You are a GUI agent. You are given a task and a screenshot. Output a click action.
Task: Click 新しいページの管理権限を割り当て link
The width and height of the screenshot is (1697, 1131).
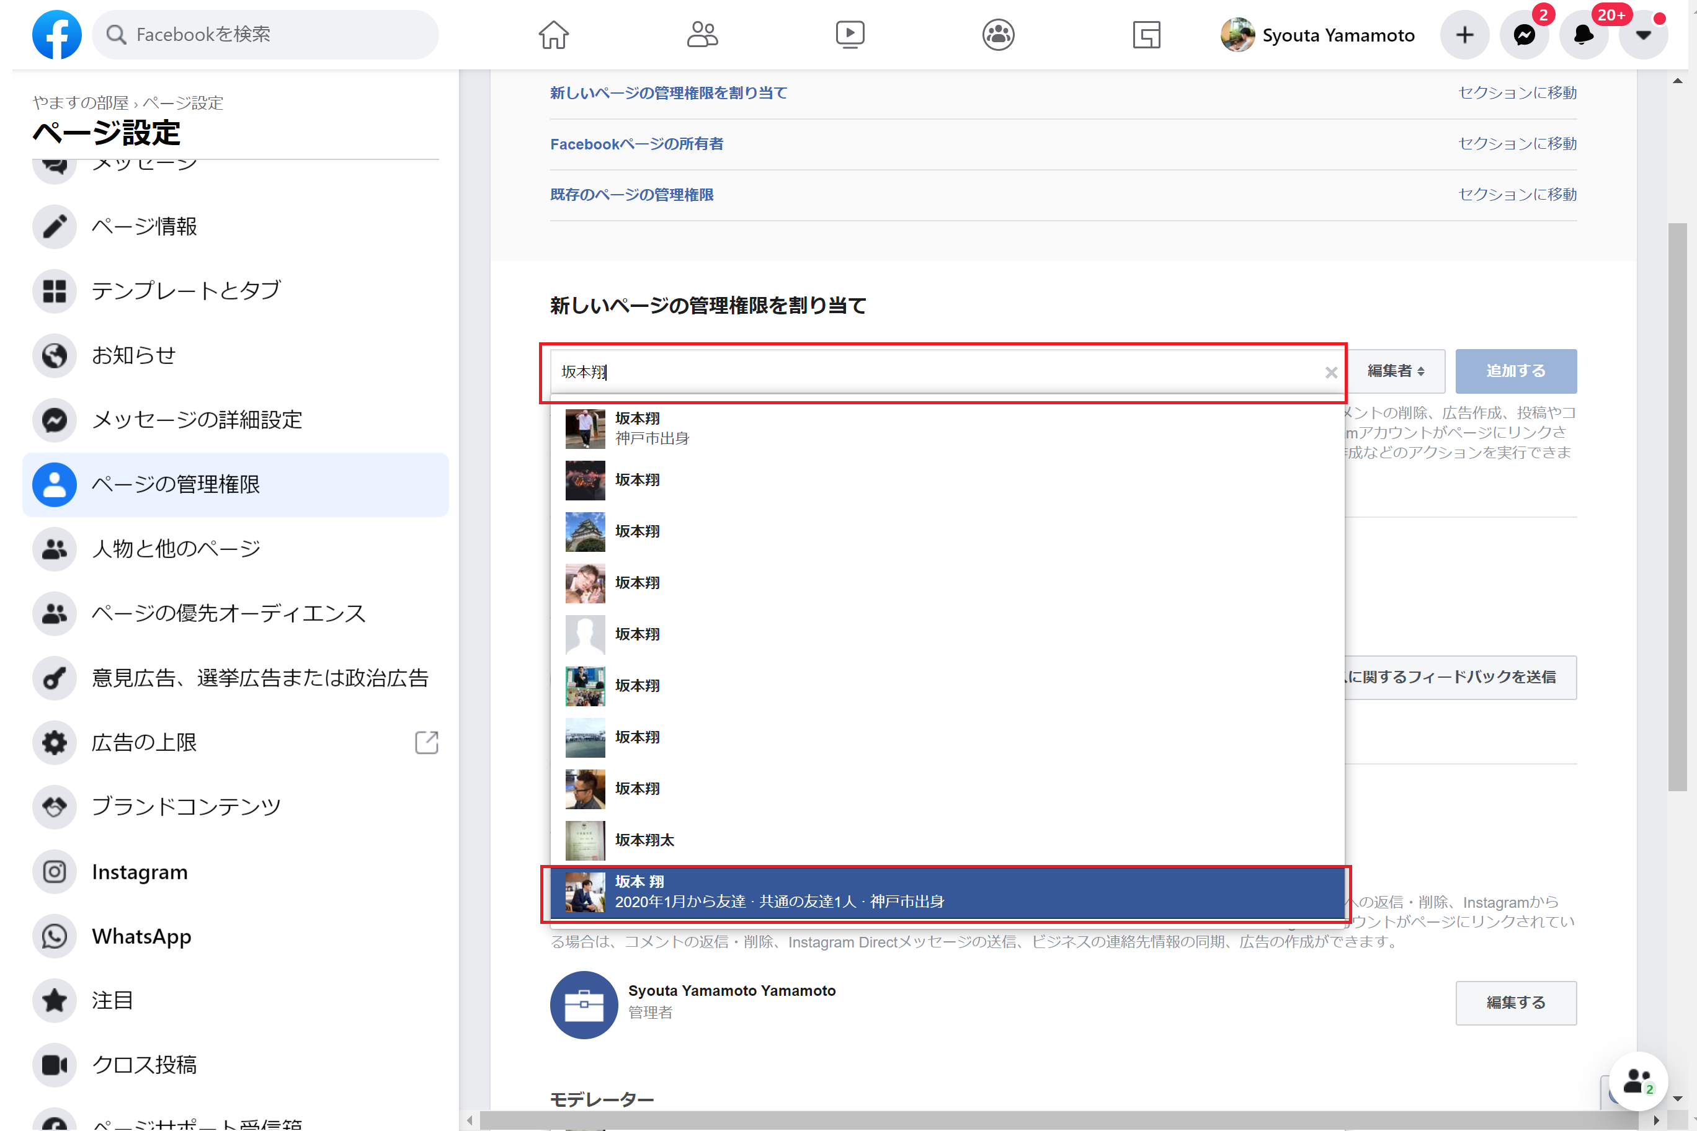668,92
